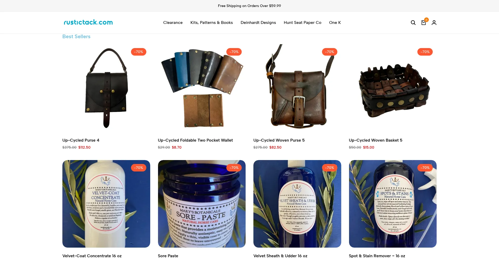The image size is (499, 258).
Task: Open Velvet-Coat Concentrate 16 oz link
Action: (92, 256)
